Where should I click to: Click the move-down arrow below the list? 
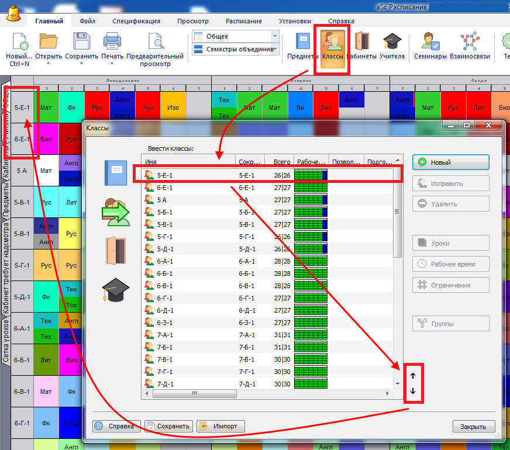(x=413, y=391)
